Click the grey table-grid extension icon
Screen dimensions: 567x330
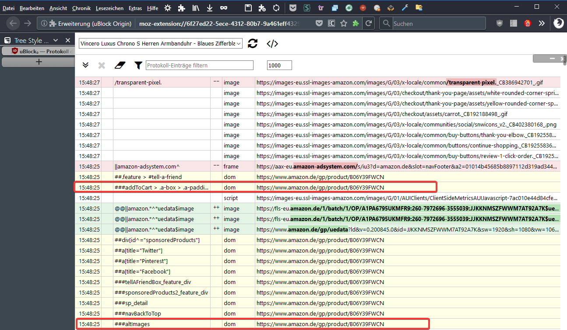tap(514, 24)
